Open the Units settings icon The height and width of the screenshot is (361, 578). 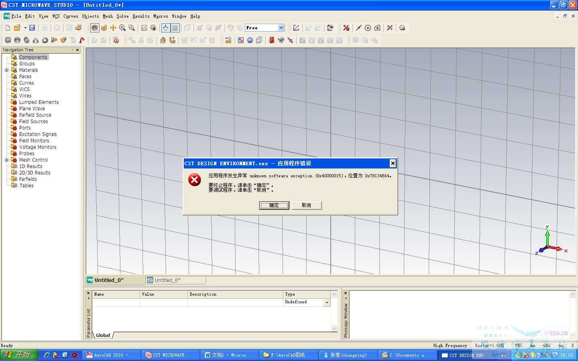coord(228,40)
